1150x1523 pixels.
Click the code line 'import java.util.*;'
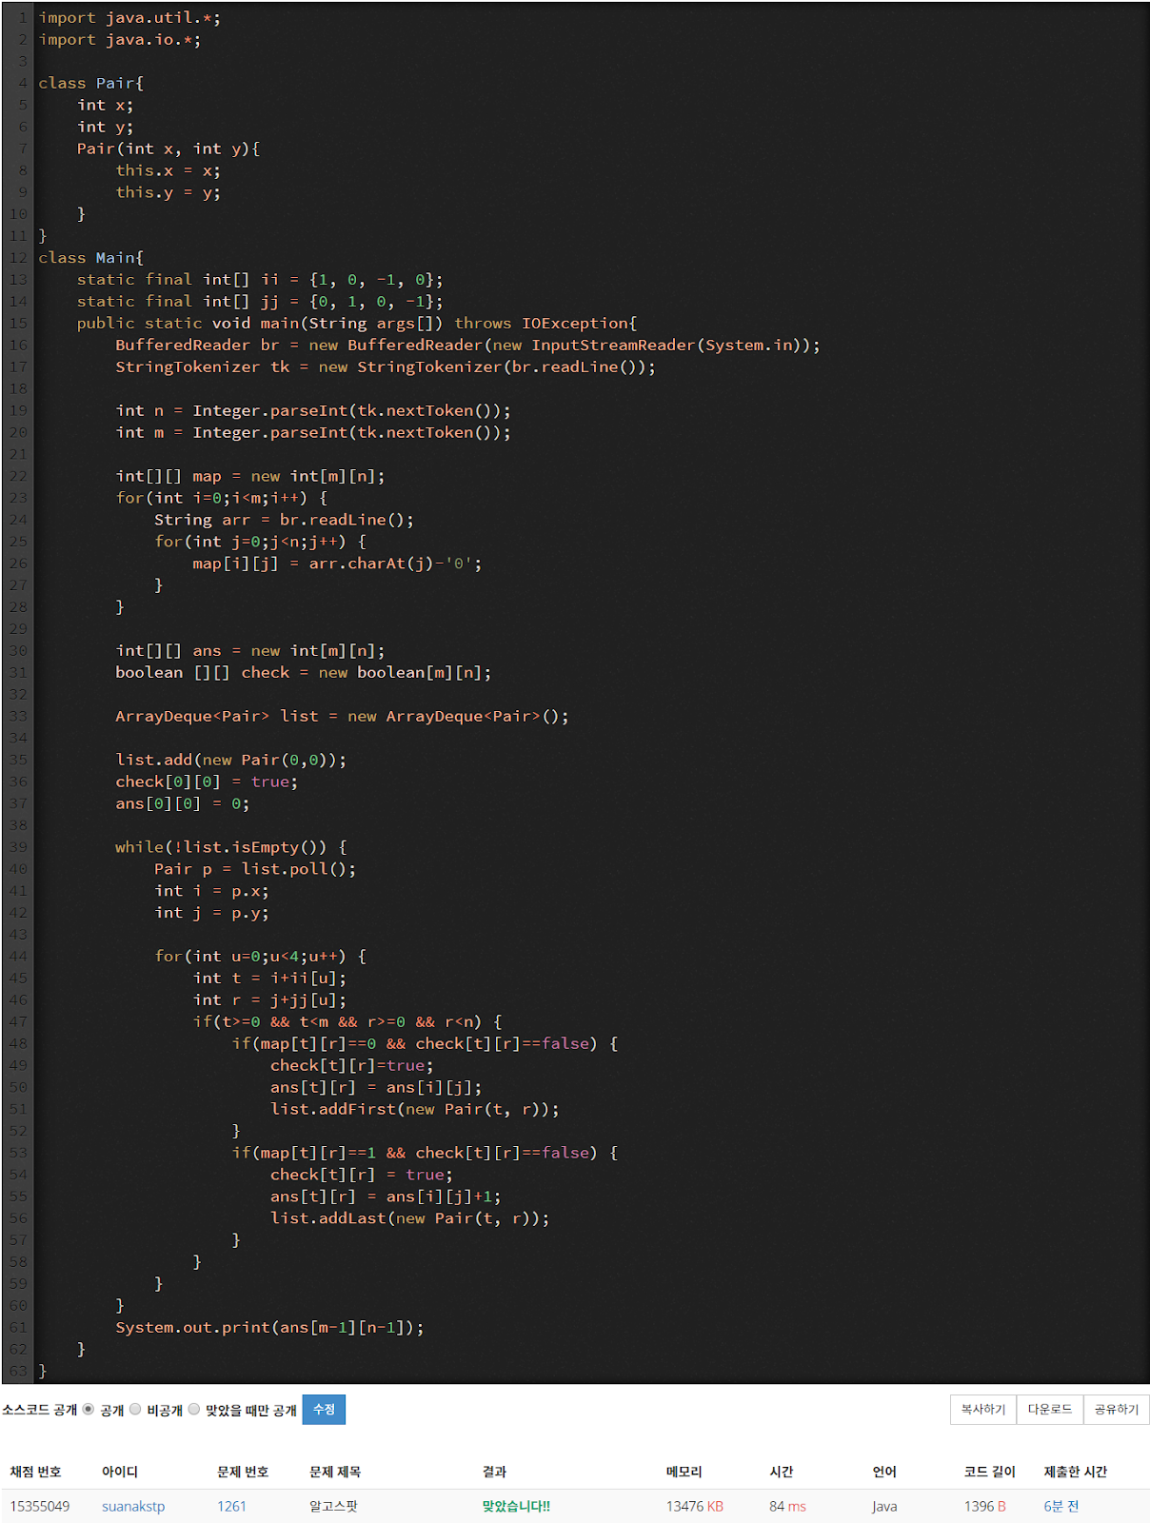click(x=129, y=18)
